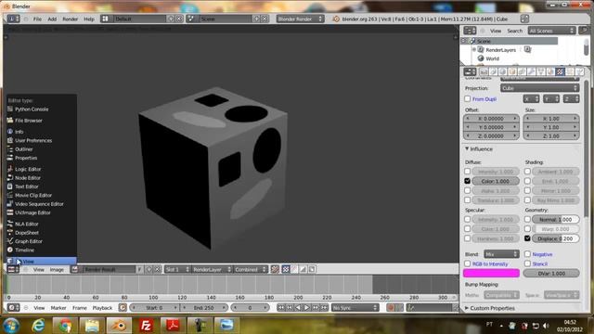Enable Normal geometry checkbox

(527, 219)
